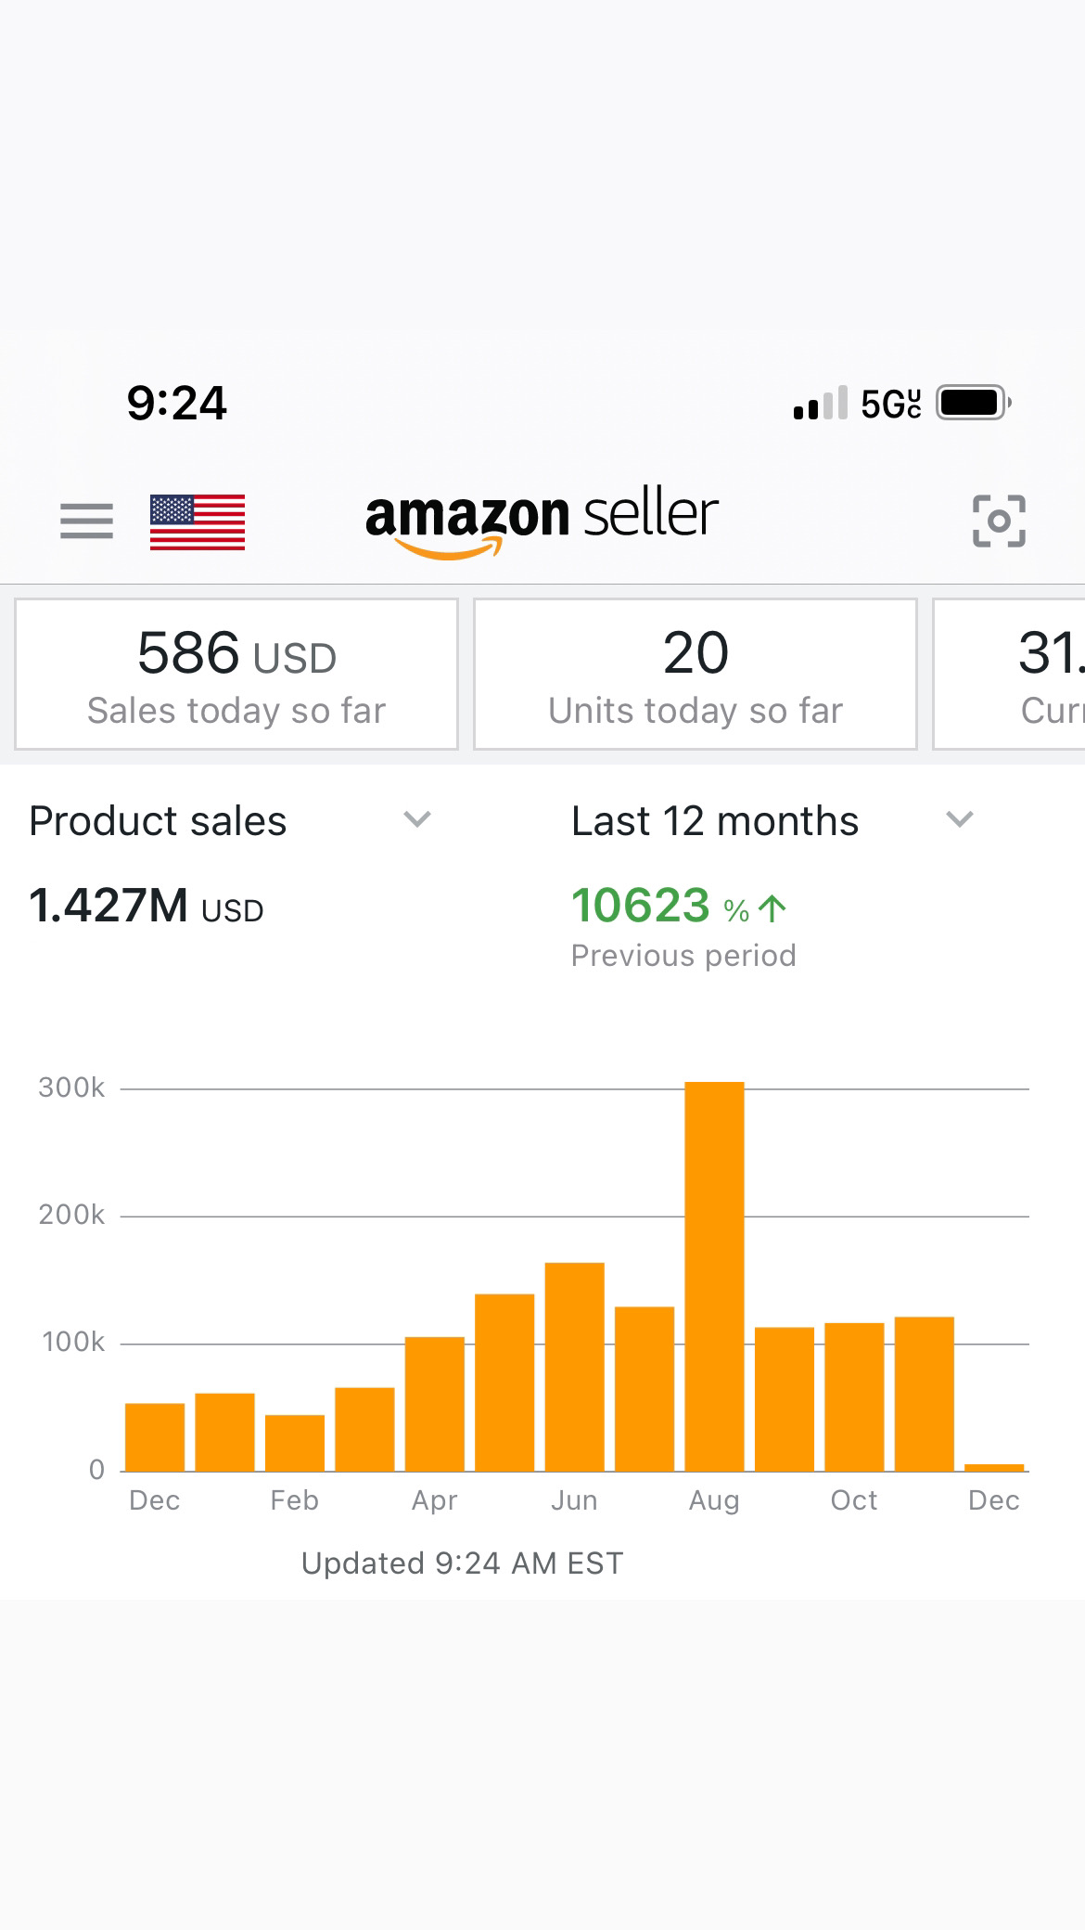The height and width of the screenshot is (1930, 1085).
Task: Open the Units today so far card
Action: (696, 675)
